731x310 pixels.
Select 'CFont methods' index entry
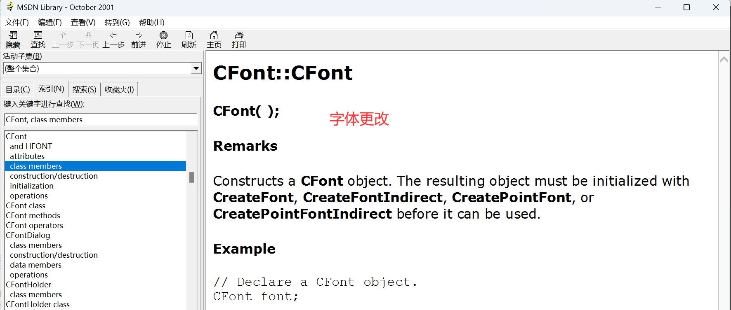point(33,215)
